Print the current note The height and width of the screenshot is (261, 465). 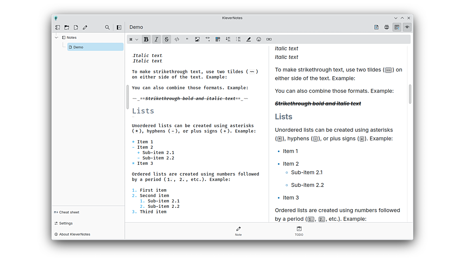pos(386,27)
